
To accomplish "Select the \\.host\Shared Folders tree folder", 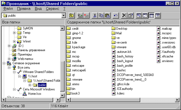I will pyautogui.click(x=47, y=81).
